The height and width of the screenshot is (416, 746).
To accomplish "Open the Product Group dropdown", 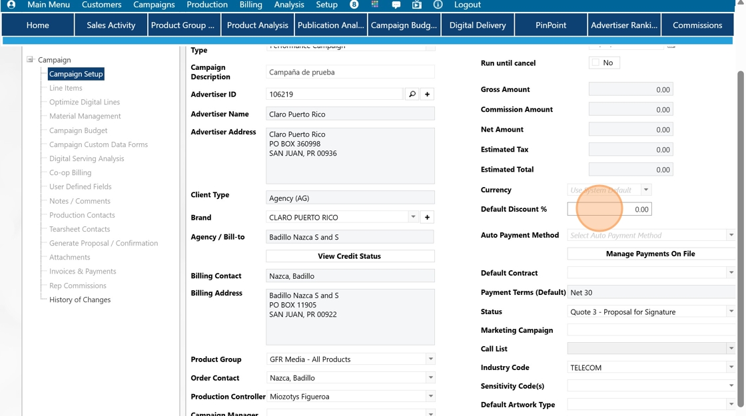I will click(x=430, y=359).
